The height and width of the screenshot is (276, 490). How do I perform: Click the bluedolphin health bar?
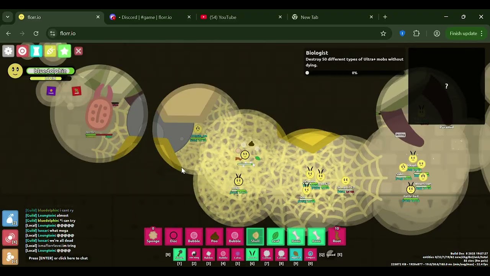pos(50,71)
